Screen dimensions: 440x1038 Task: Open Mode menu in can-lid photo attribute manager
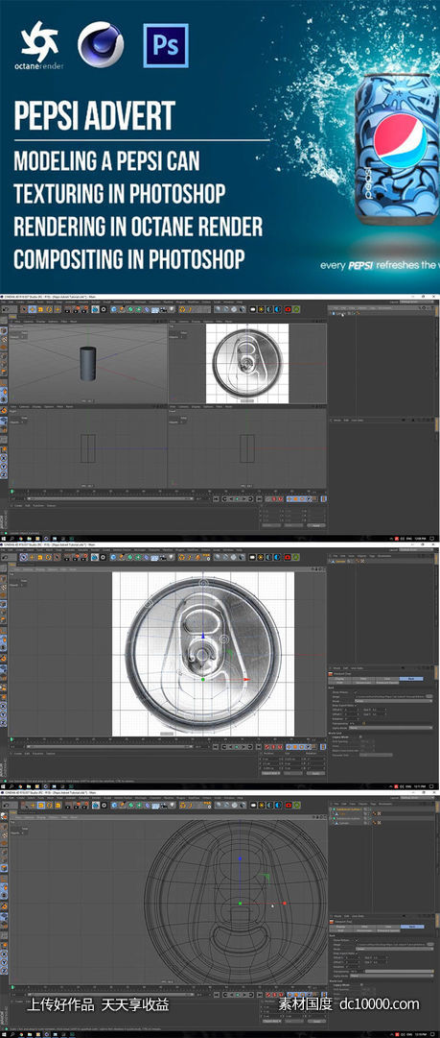point(336,668)
